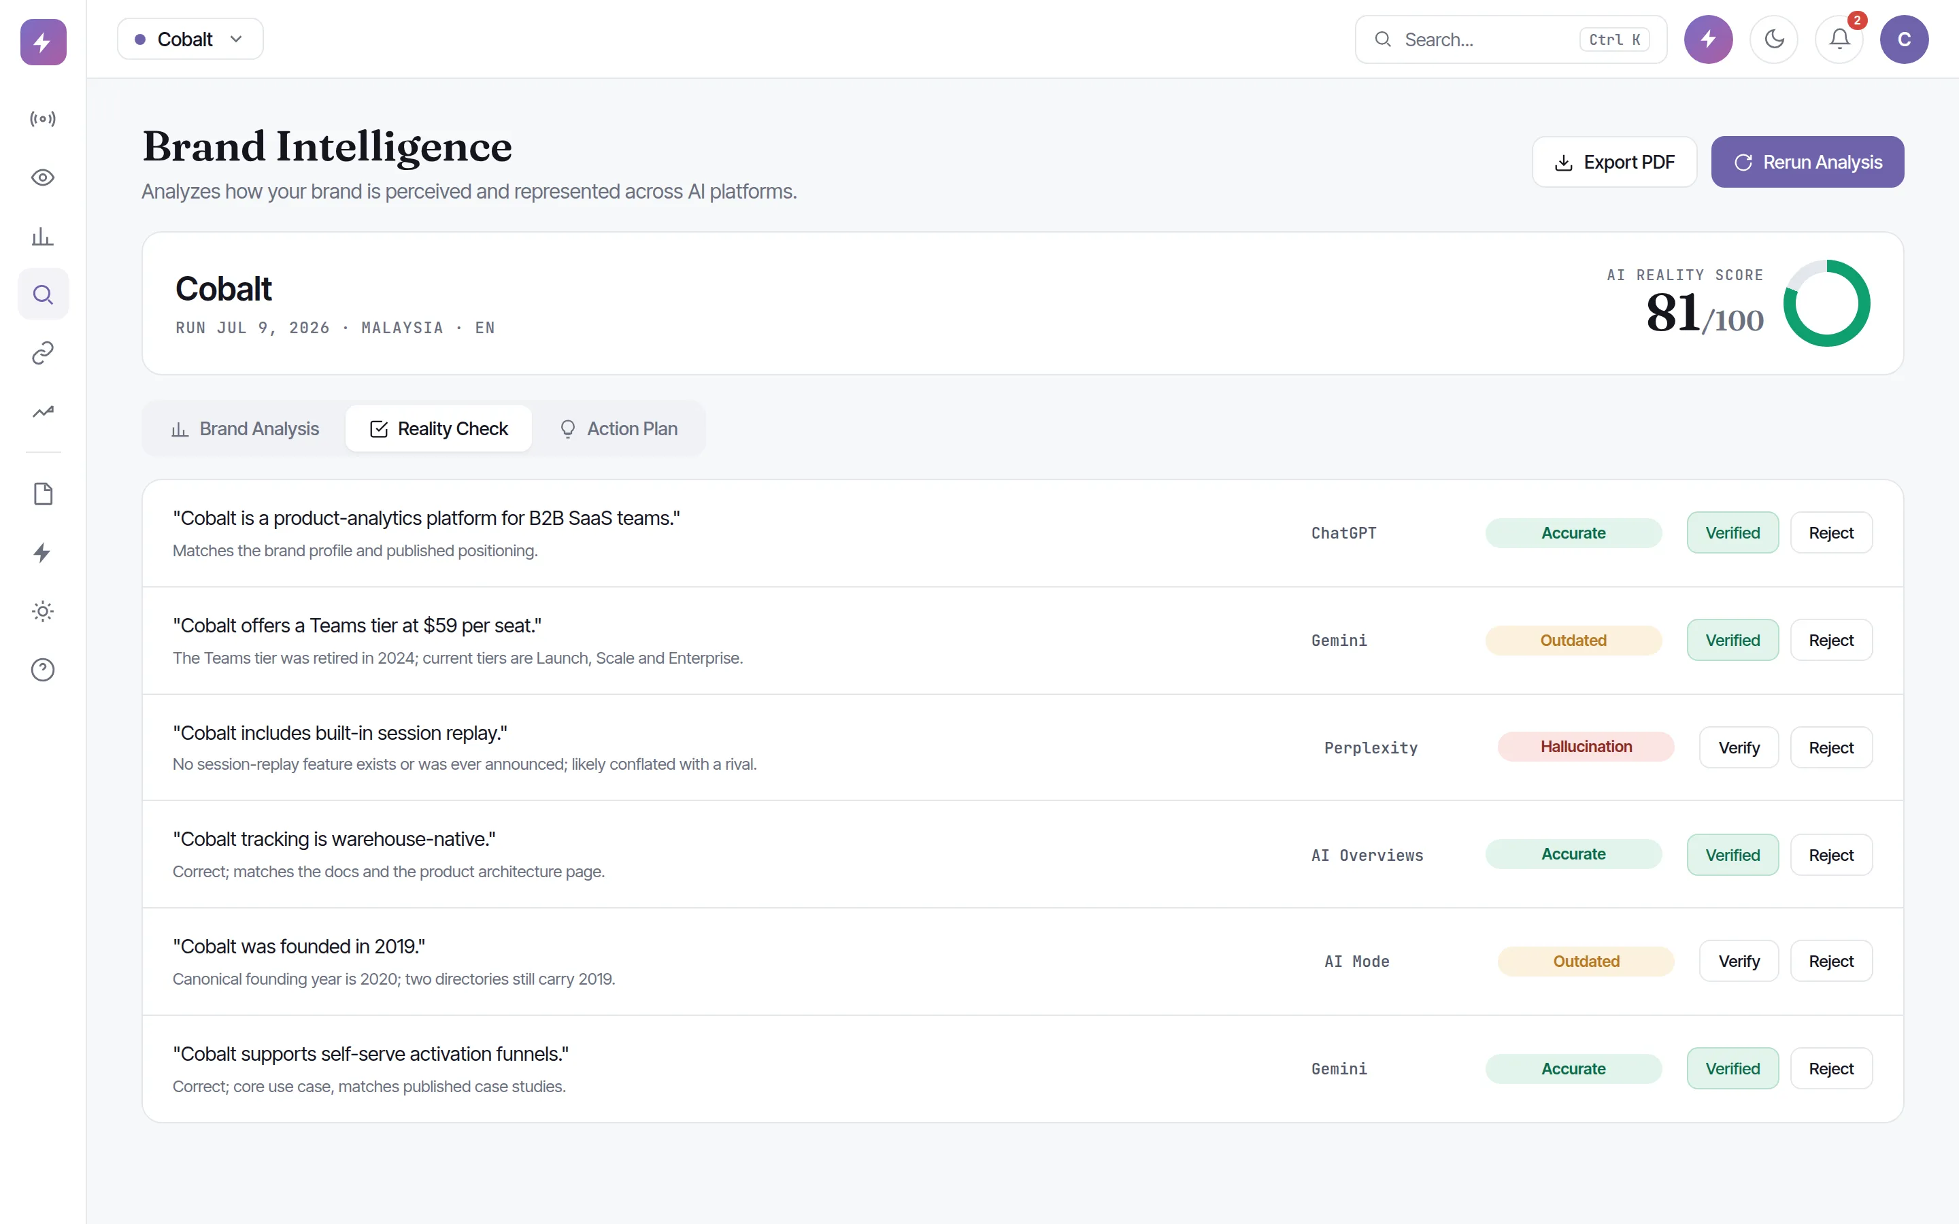The height and width of the screenshot is (1224, 1959).
Task: Click the 81/100 score value
Action: pyautogui.click(x=1704, y=314)
